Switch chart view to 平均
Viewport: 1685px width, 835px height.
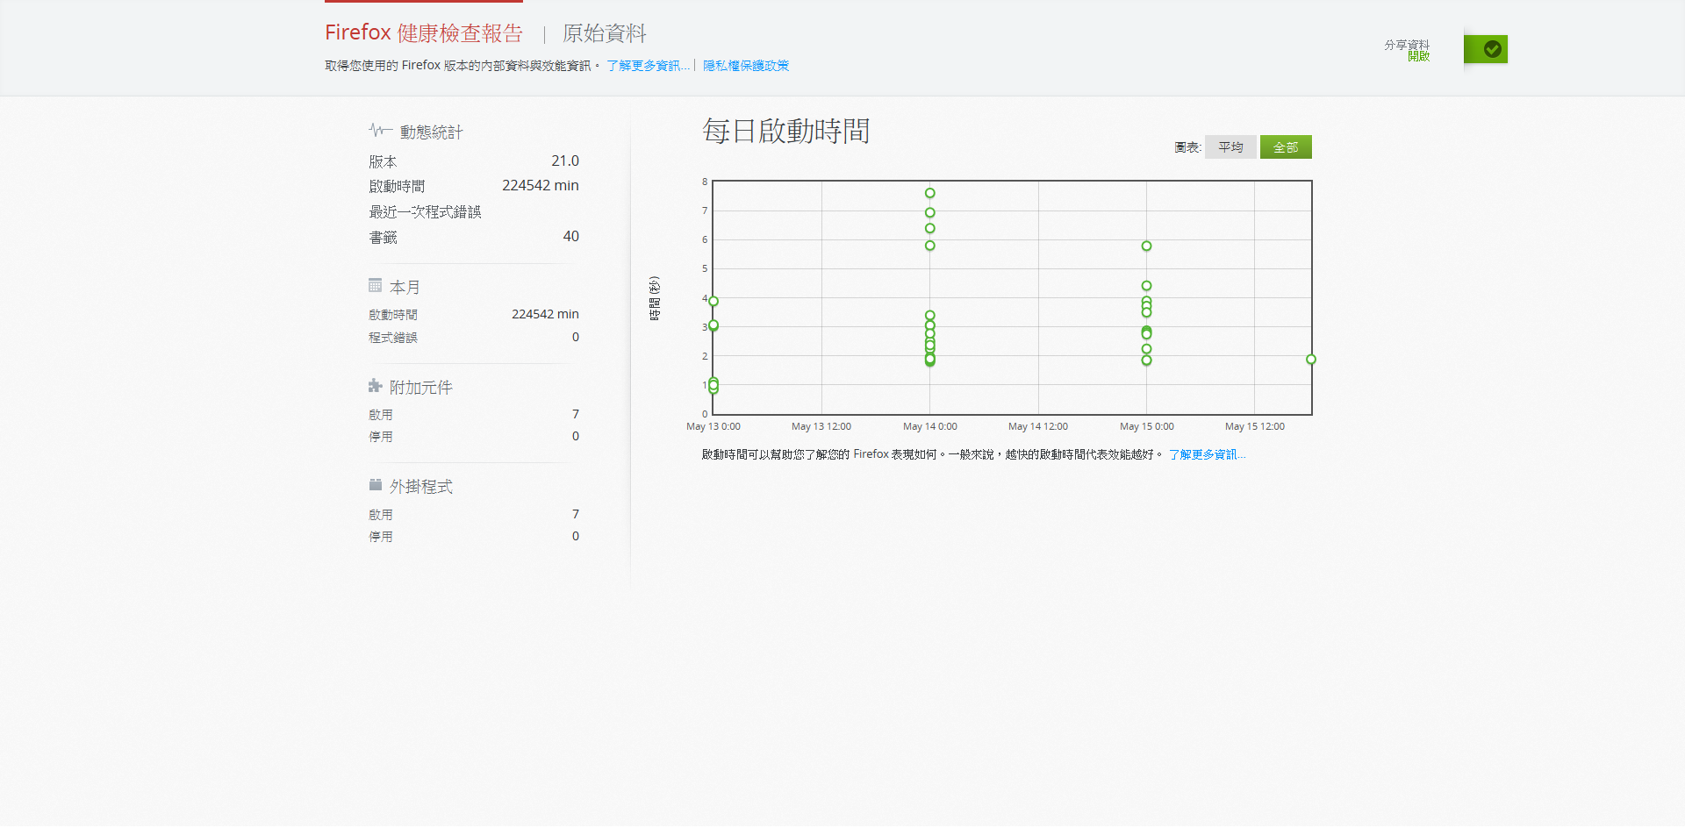[1230, 147]
